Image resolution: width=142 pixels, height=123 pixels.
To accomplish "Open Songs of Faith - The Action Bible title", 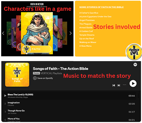I will (60, 69).
